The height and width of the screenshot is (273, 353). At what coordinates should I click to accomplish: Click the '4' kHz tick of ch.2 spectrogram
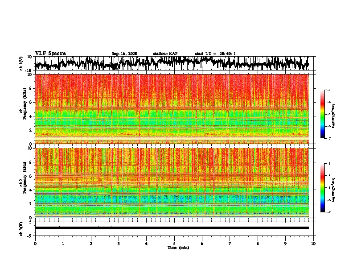point(31,190)
